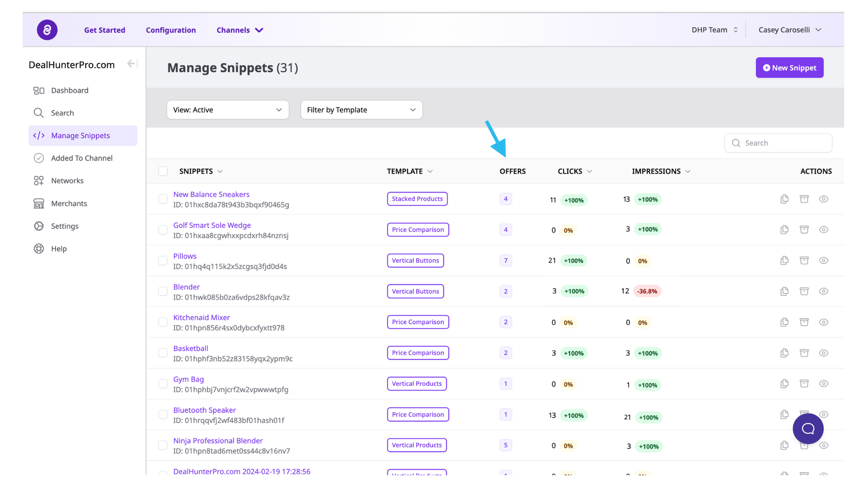Image resolution: width=867 pixels, height=487 pixels.
Task: Click the Stacked Products template badge
Action: 417,199
